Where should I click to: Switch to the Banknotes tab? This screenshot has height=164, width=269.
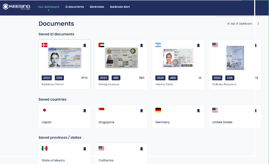click(x=97, y=7)
